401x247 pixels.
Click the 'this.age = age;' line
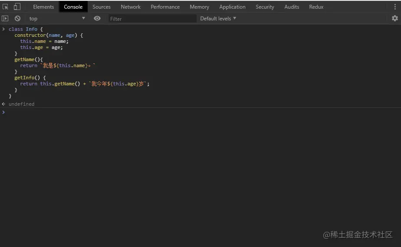(x=41, y=47)
